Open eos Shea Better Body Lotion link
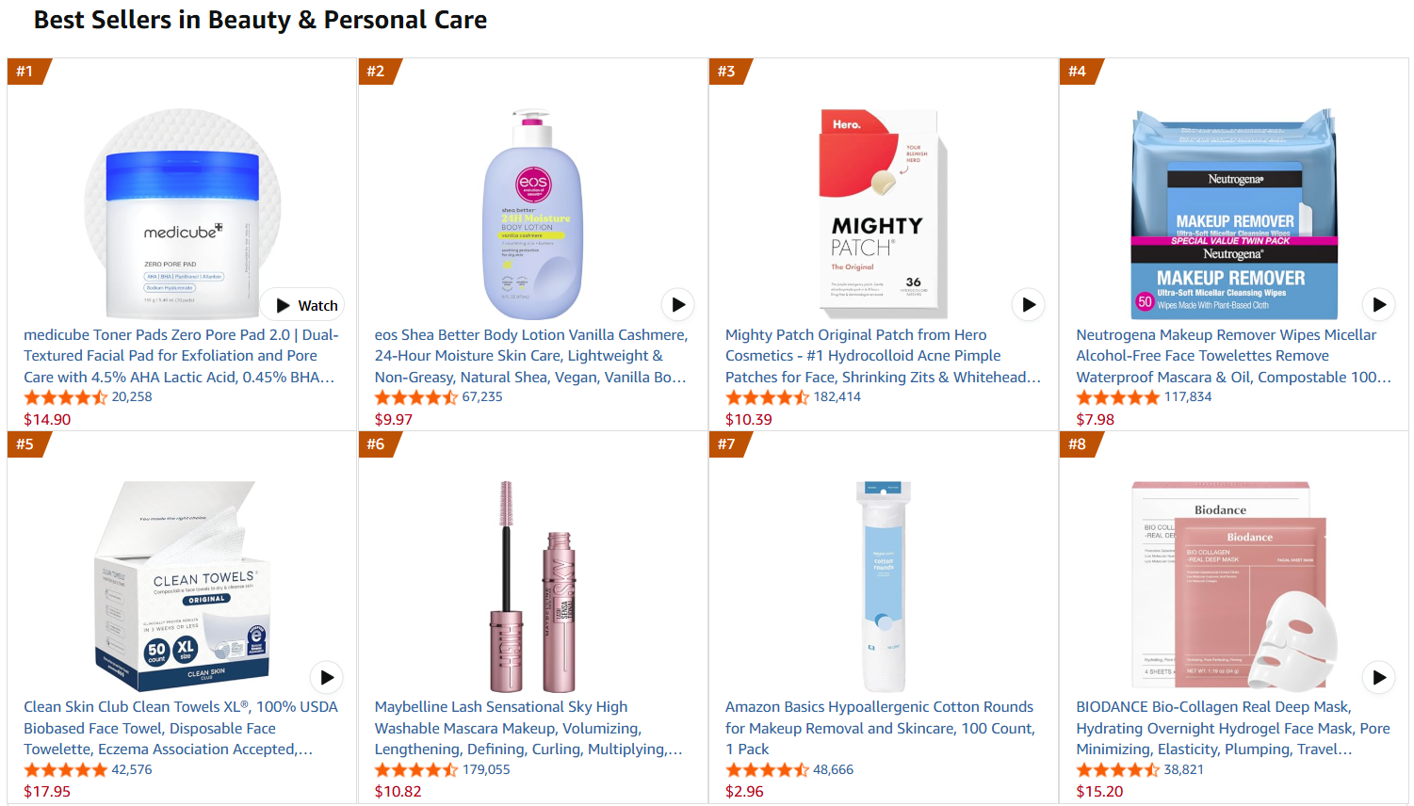Viewport: 1414px width, 806px height. (x=531, y=356)
